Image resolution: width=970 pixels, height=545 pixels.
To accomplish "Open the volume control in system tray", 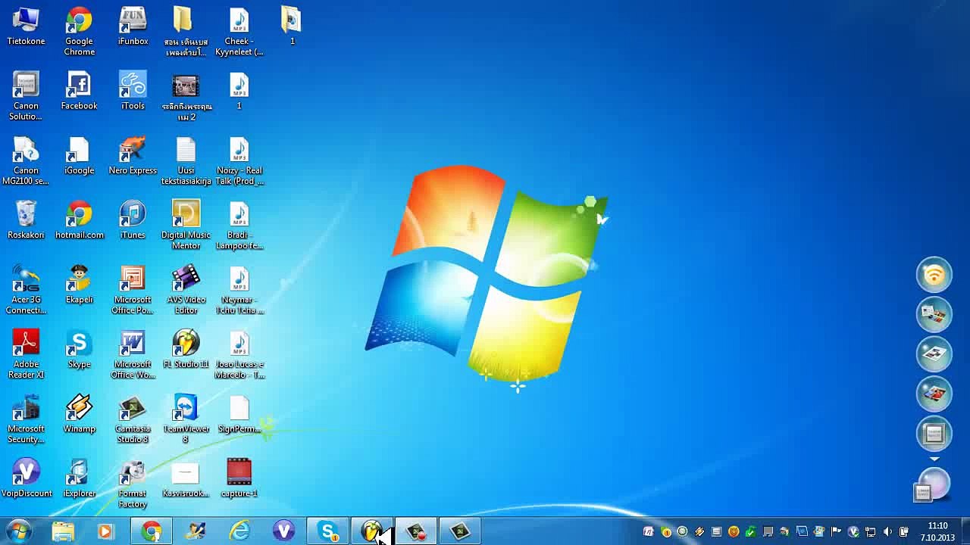I will point(887,531).
